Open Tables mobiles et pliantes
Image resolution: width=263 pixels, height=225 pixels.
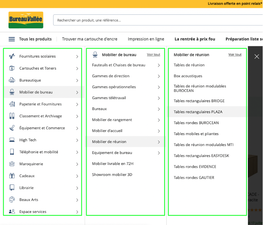point(196,134)
